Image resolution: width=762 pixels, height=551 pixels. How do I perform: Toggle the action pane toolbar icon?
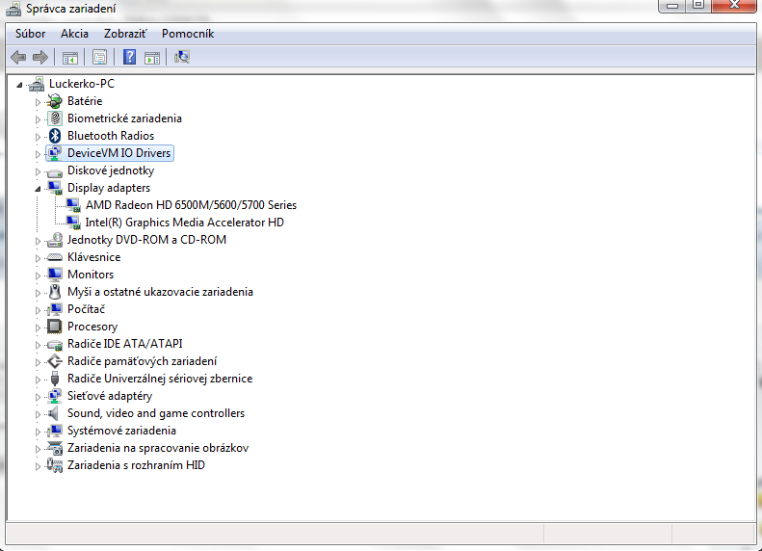tap(152, 58)
